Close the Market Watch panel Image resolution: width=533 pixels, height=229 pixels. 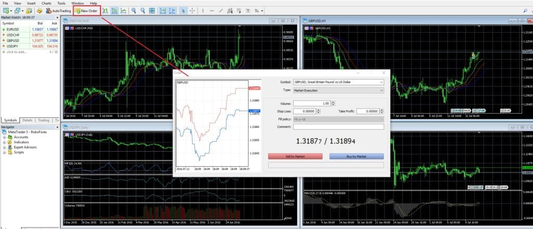click(57, 17)
